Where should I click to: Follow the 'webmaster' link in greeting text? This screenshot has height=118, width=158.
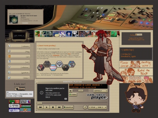click(x=56, y=55)
